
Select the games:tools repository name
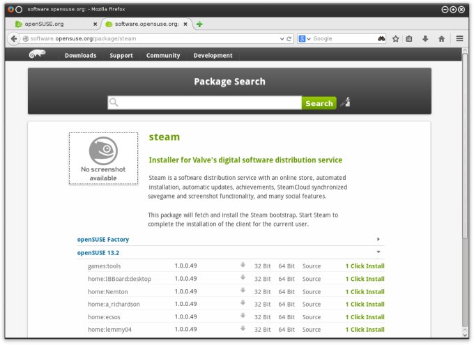coord(105,266)
